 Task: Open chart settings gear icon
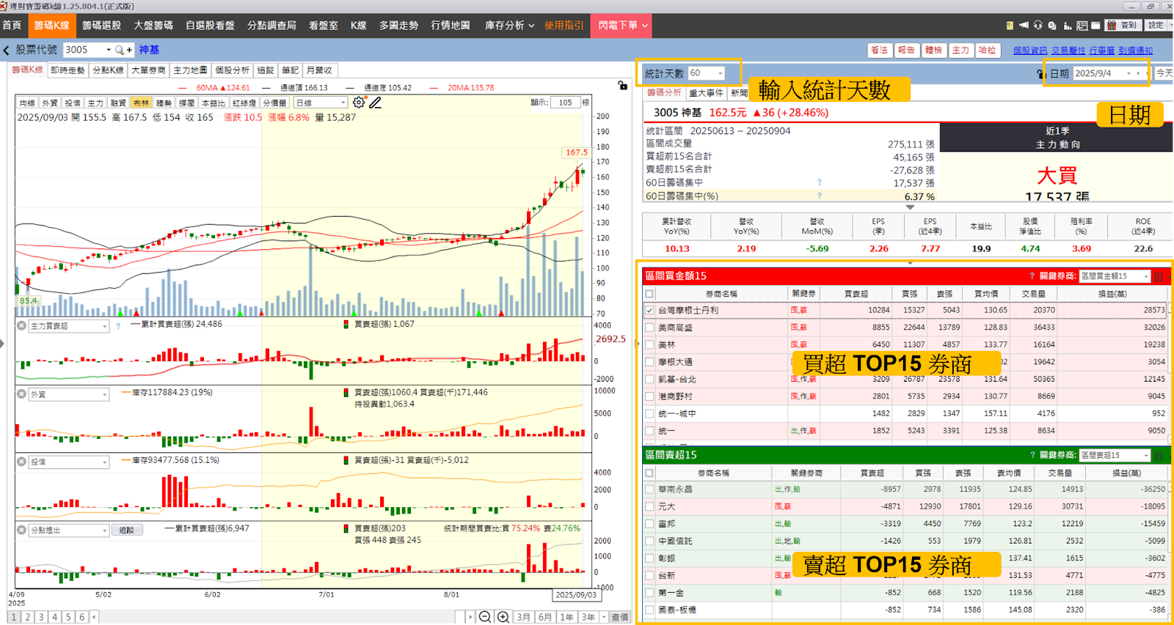(x=358, y=103)
